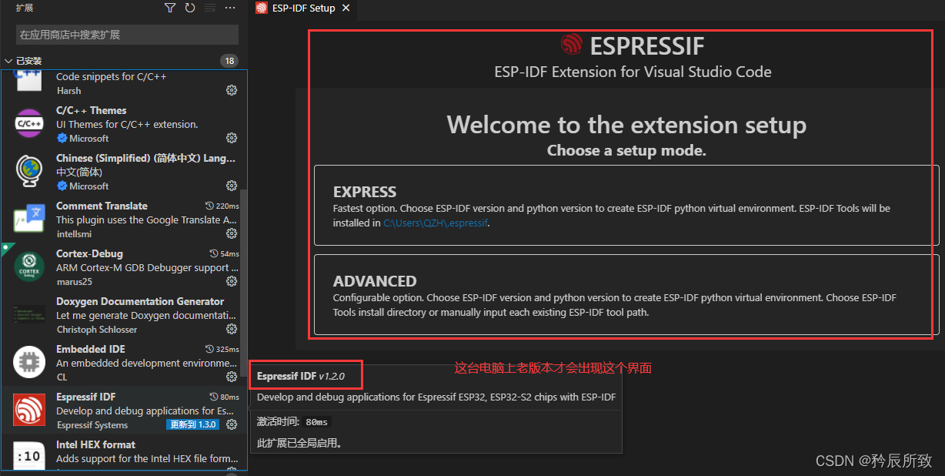Screen dimensions: 945x476
Task: Collapse the installed extensions section
Action: pyautogui.click(x=8, y=61)
